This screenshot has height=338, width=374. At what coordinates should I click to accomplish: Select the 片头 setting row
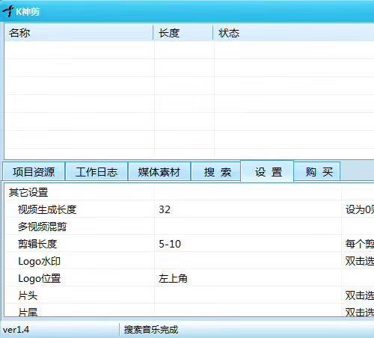pos(189,295)
